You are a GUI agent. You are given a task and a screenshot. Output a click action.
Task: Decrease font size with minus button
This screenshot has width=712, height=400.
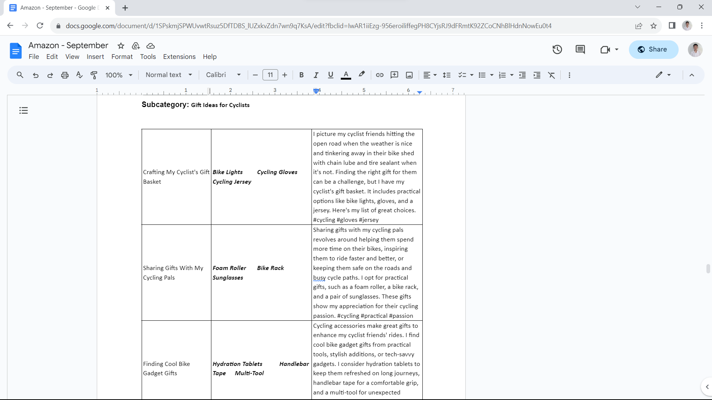point(255,75)
